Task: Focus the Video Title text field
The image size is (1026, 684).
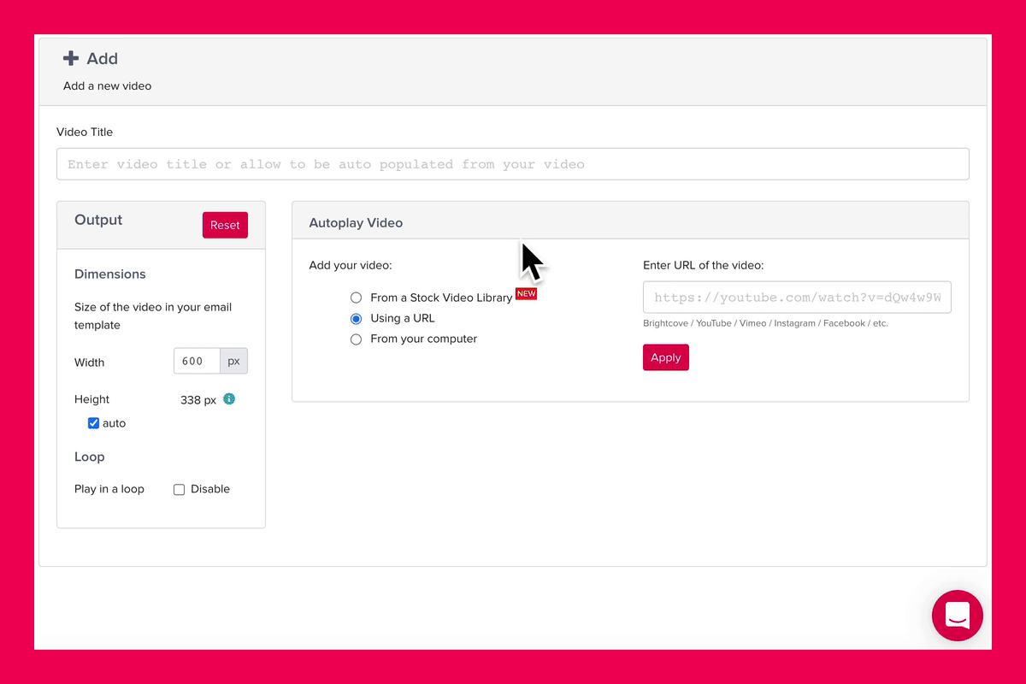Action: [x=512, y=164]
